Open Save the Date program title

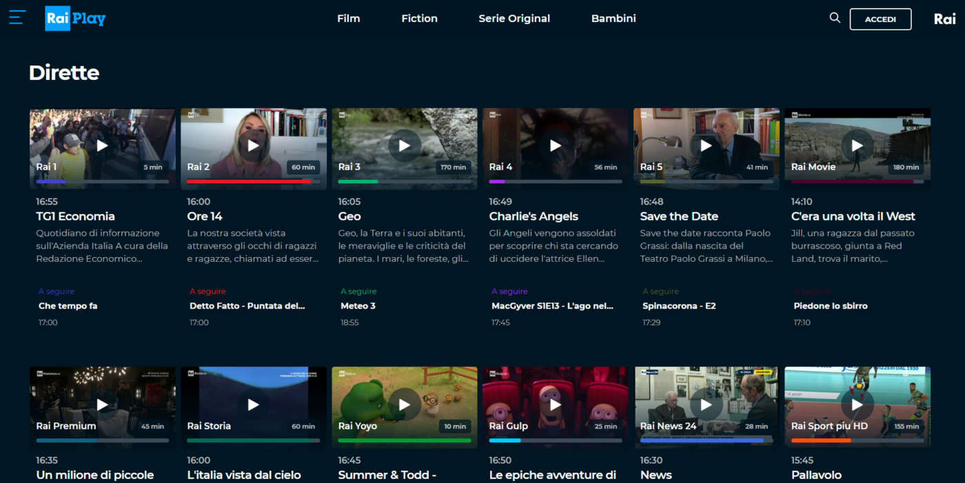[x=679, y=216]
